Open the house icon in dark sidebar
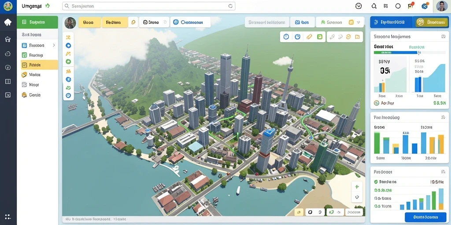 (8, 40)
